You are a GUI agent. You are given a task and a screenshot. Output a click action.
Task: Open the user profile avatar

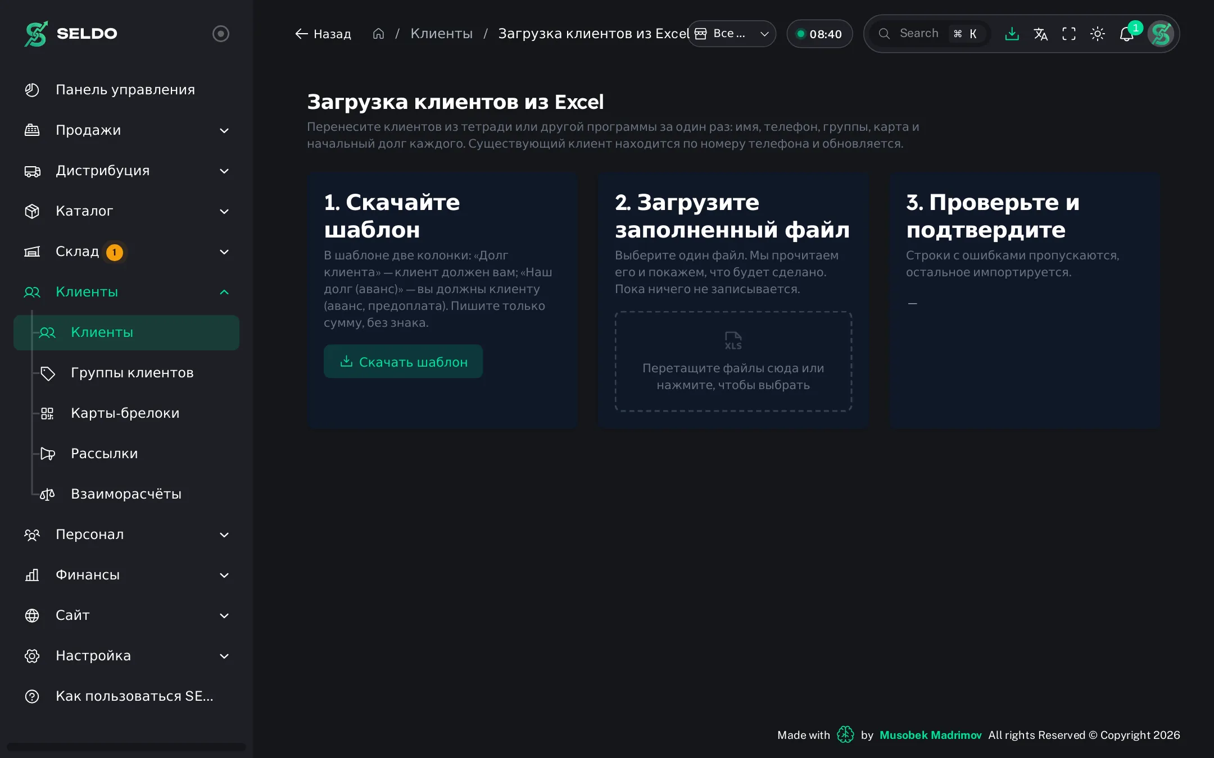[x=1161, y=34]
